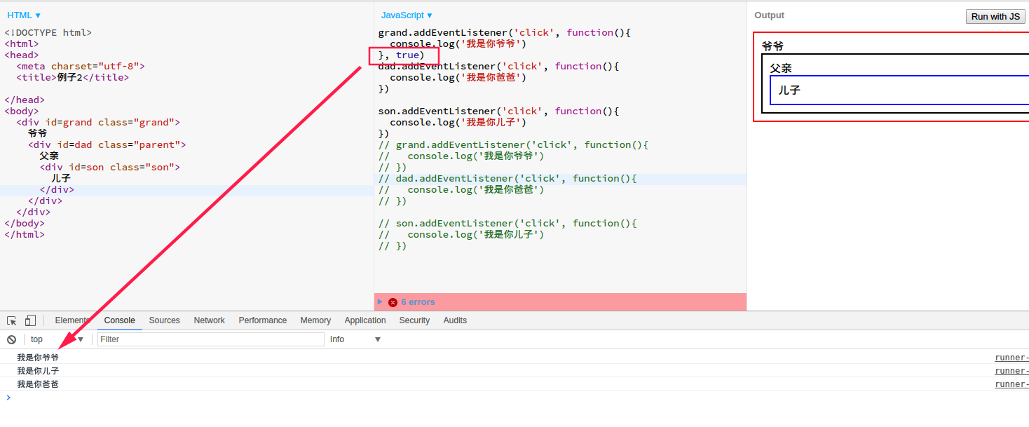Click the 儿子 box in Output
This screenshot has width=1029, height=427.
899,90
